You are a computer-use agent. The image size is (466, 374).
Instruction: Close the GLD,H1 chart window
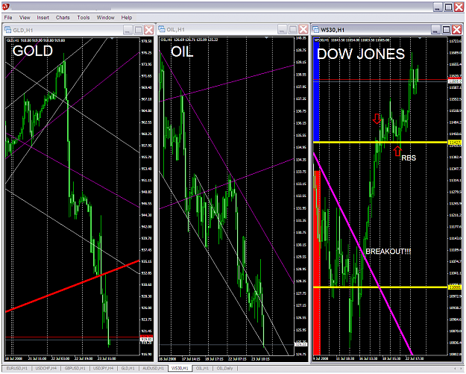click(148, 30)
